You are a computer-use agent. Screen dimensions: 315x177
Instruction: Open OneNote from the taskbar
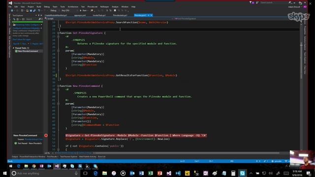[x=206, y=173]
